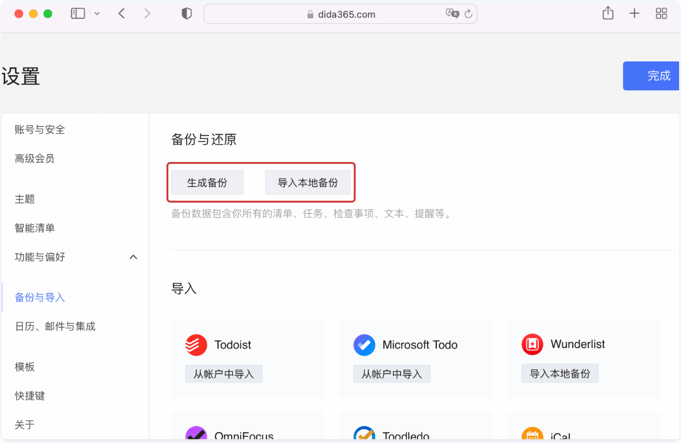Show the tab overview grid icon

[661, 13]
